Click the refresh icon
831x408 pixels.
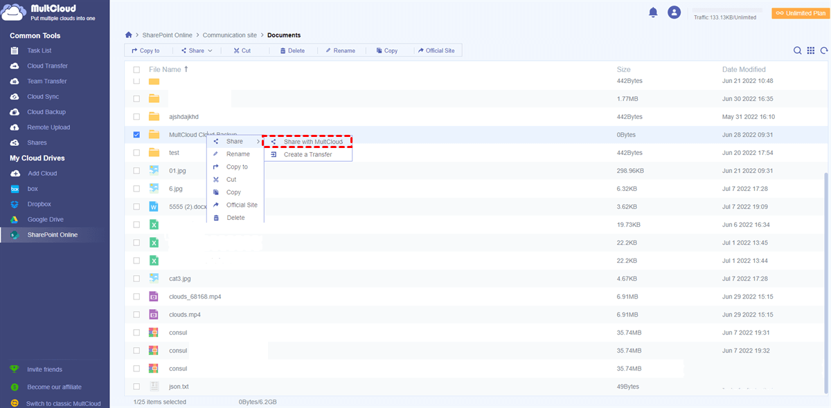click(824, 50)
